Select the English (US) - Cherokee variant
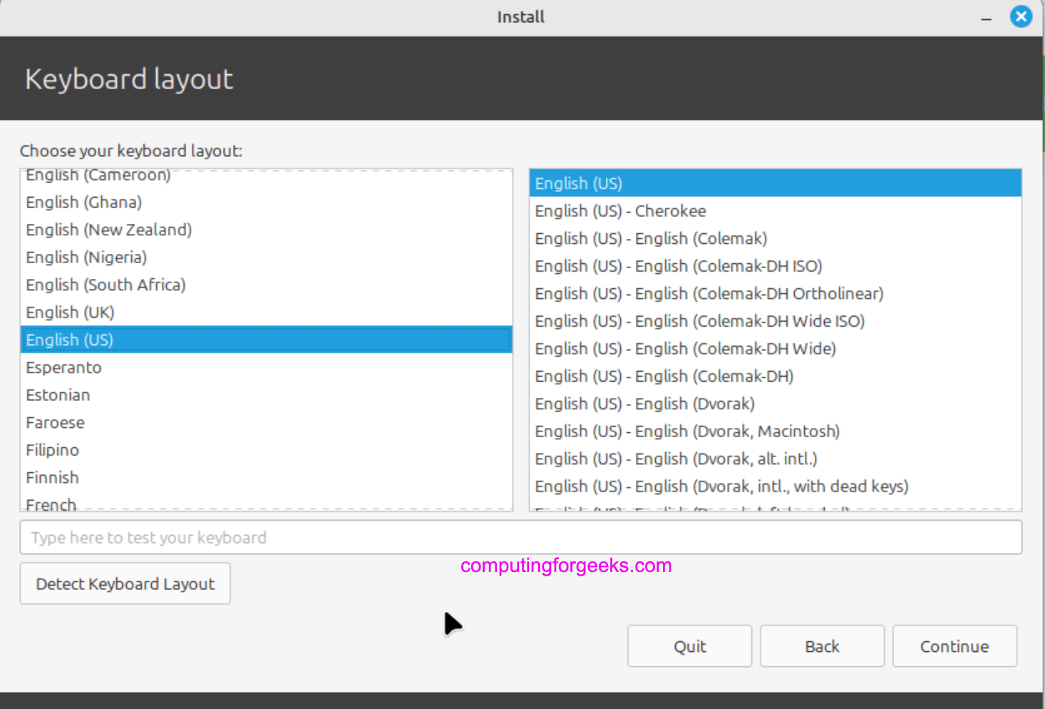 click(x=620, y=210)
